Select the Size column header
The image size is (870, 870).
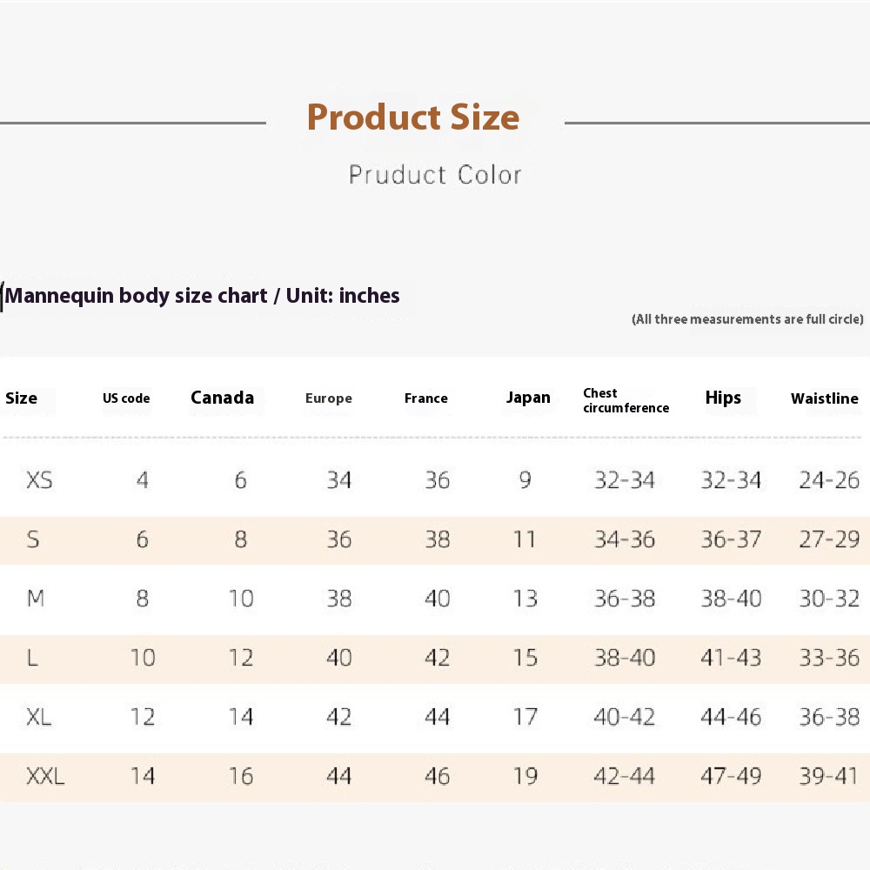pos(21,398)
